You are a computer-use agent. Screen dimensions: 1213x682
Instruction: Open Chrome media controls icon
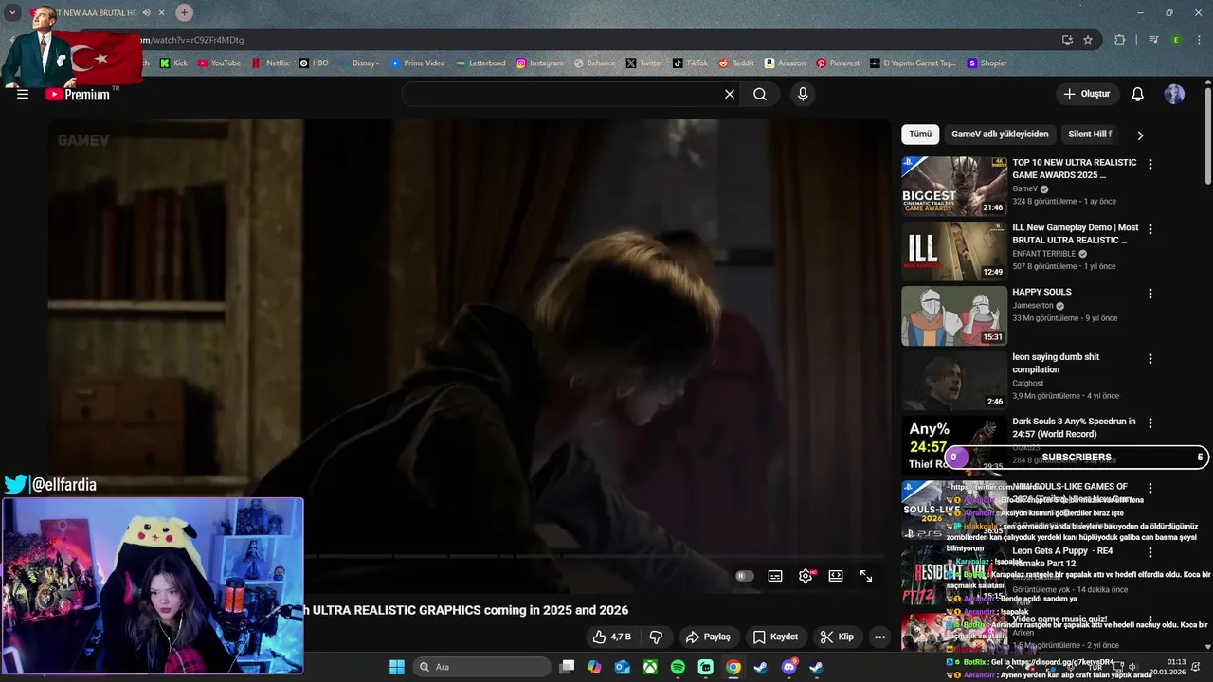[1153, 40]
